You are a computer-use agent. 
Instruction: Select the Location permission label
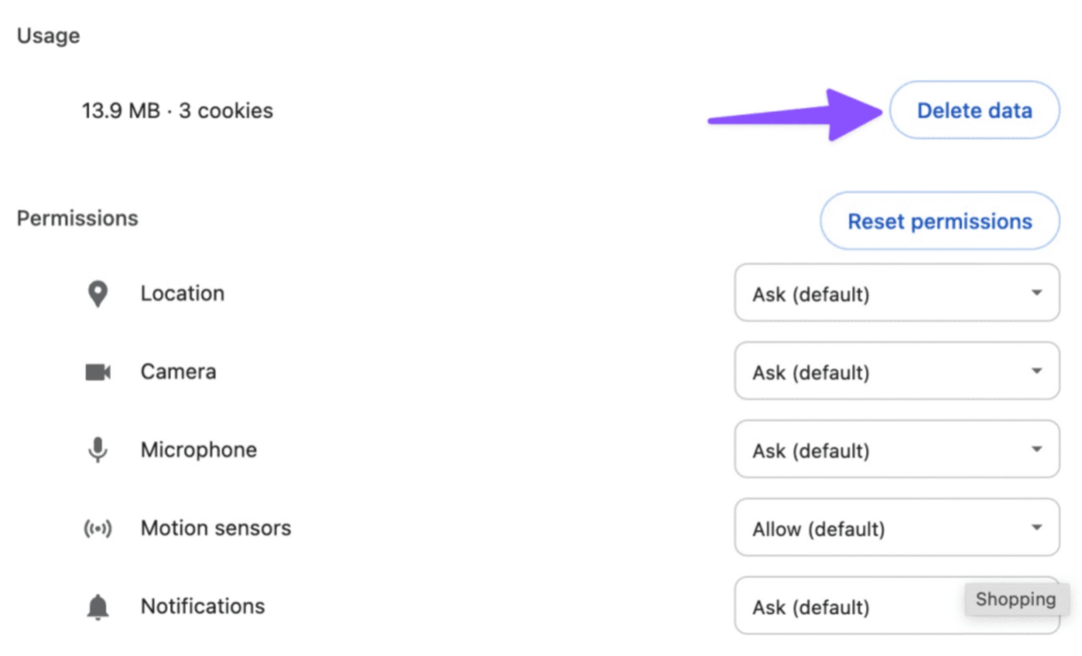[182, 294]
